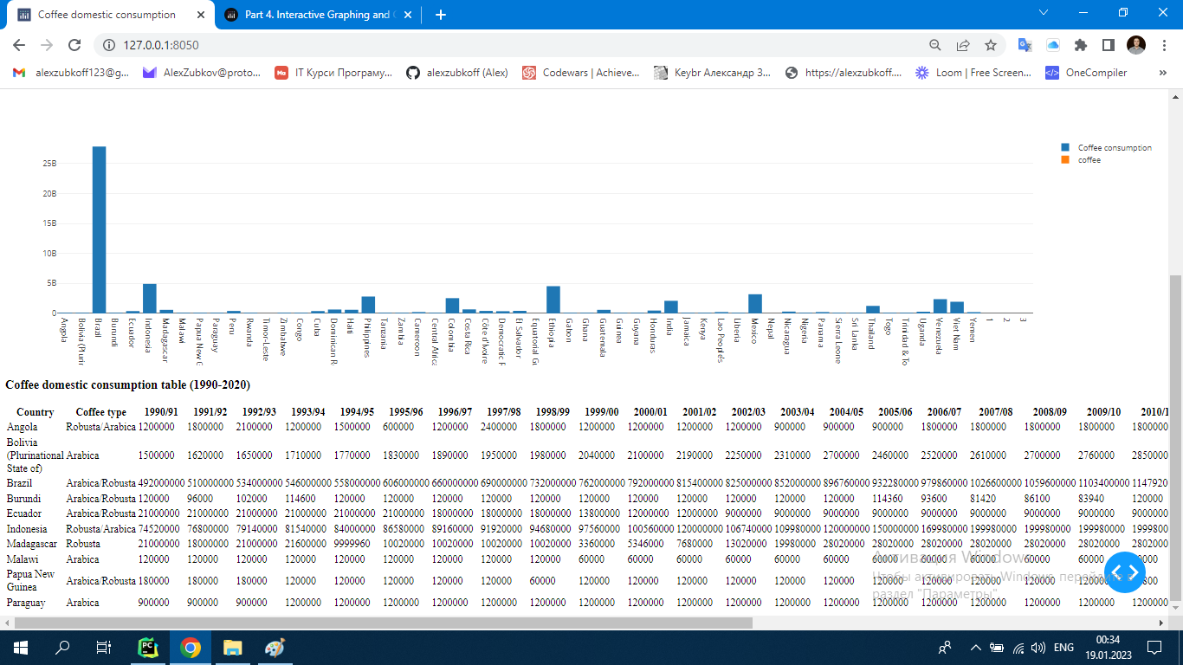Open Extensions puzzle piece menu

[x=1081, y=45]
